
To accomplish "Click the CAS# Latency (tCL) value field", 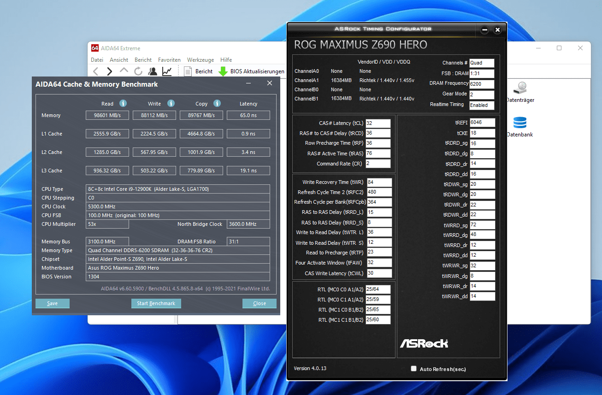I will pos(378,123).
